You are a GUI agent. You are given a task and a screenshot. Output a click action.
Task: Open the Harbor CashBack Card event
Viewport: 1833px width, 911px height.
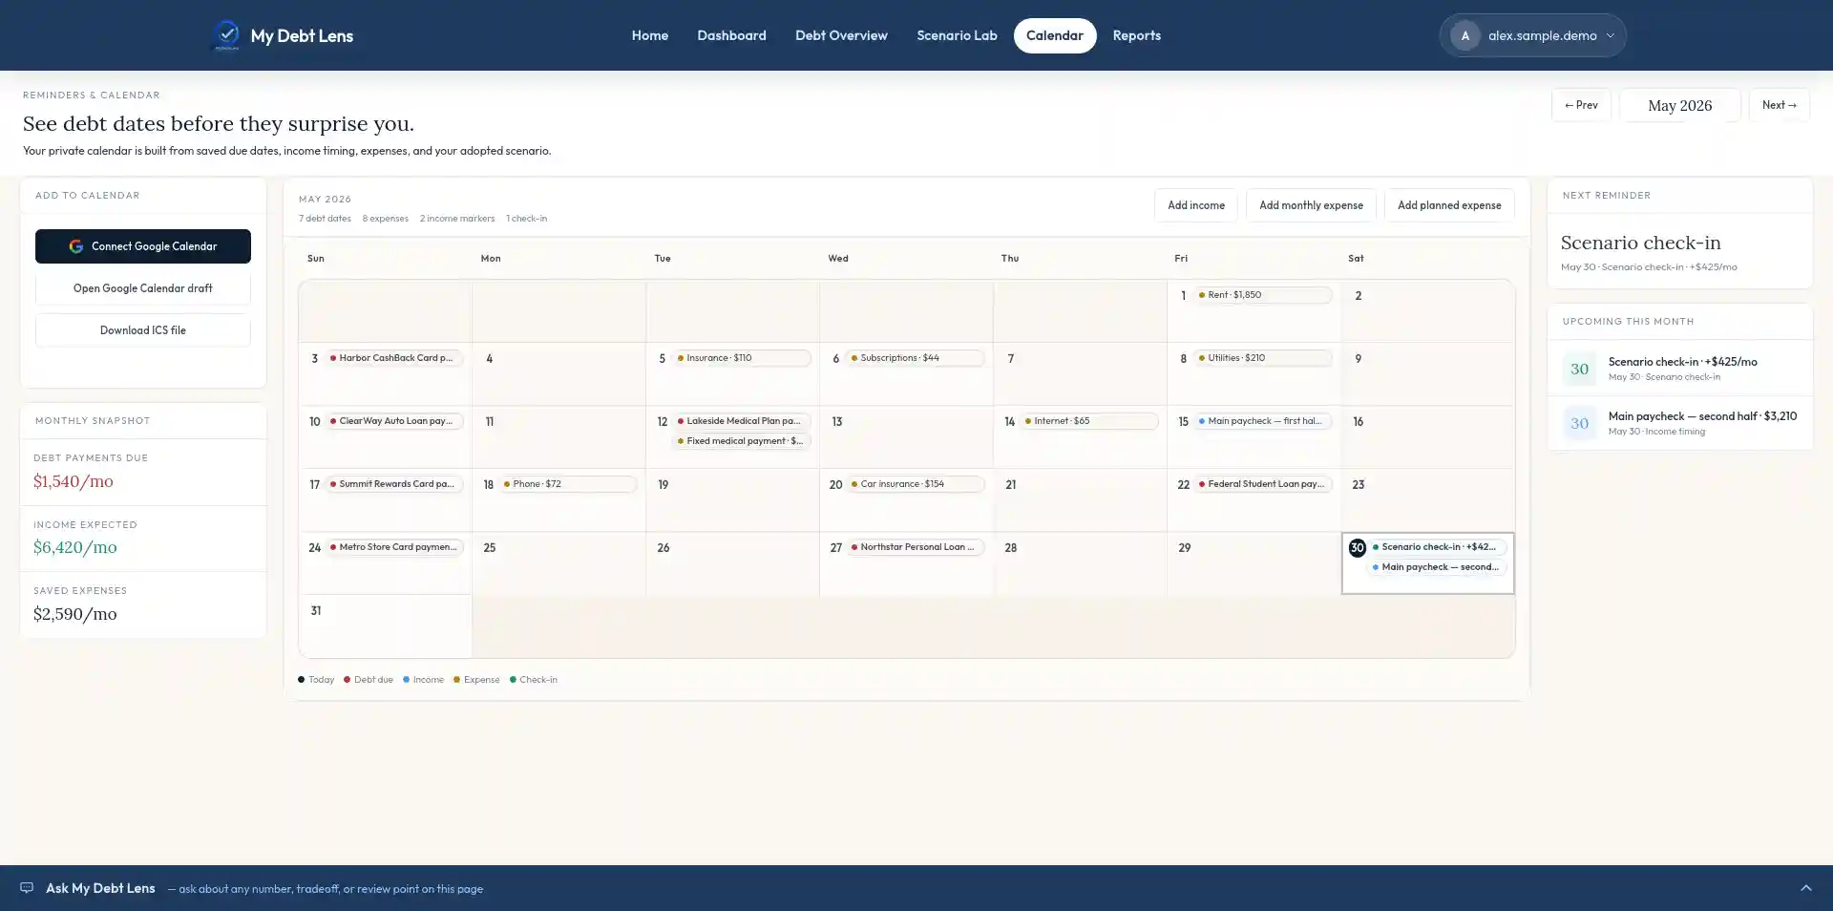tap(394, 358)
